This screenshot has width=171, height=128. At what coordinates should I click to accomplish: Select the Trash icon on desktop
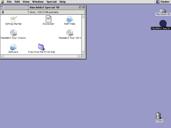click(158, 116)
